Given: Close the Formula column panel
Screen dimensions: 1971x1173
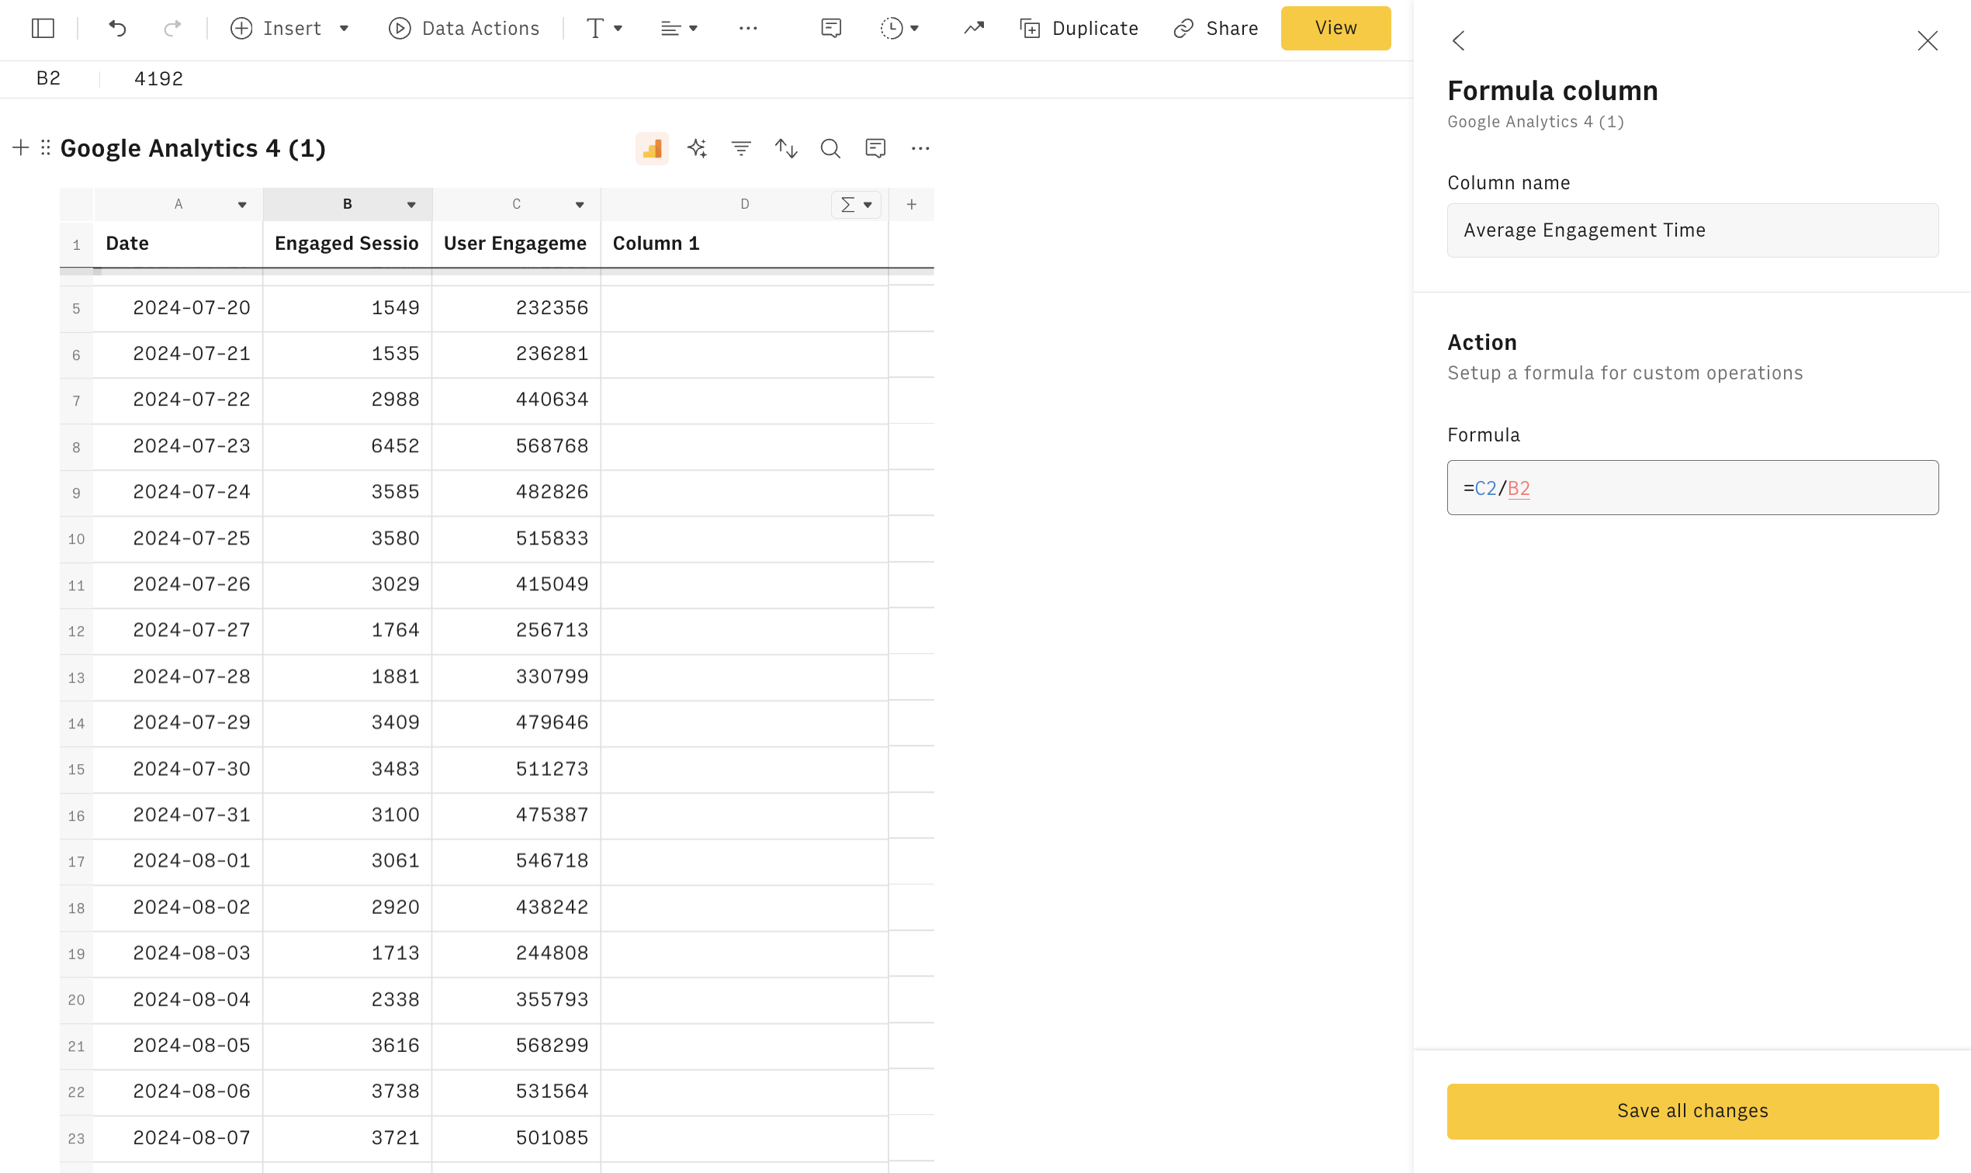Looking at the screenshot, I should tap(1927, 41).
